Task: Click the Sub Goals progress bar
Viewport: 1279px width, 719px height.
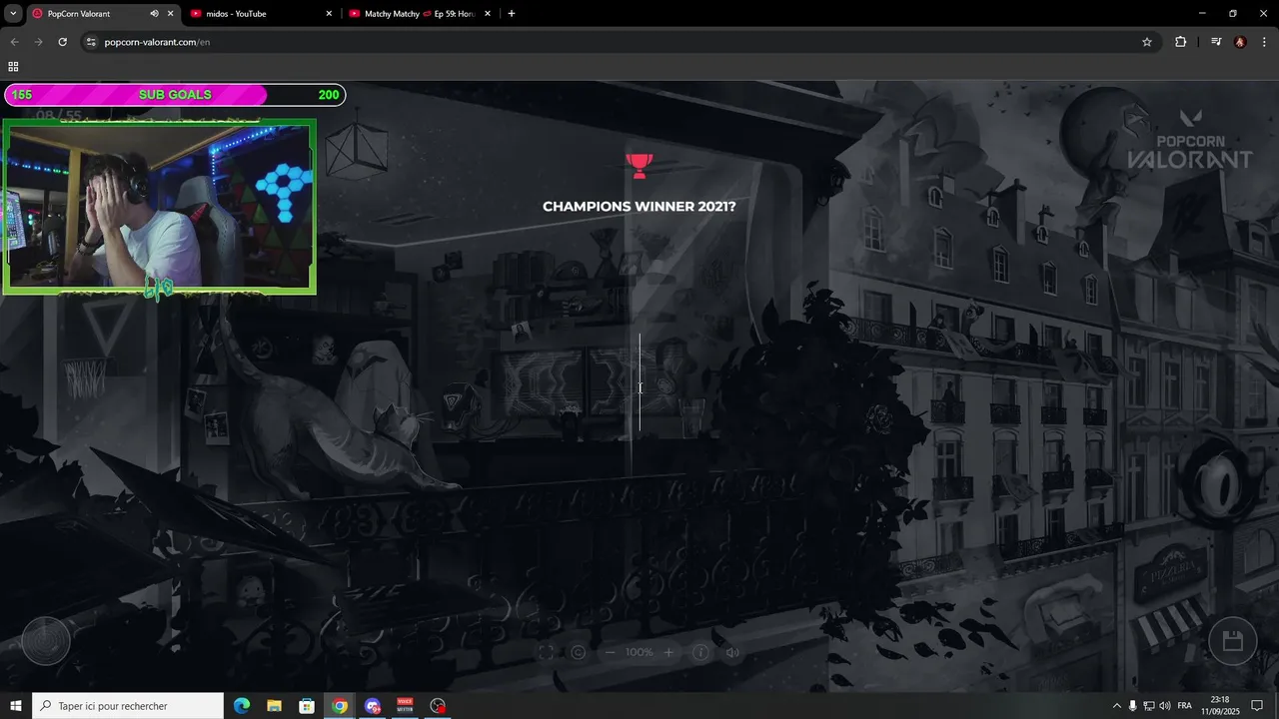Action: [x=175, y=95]
